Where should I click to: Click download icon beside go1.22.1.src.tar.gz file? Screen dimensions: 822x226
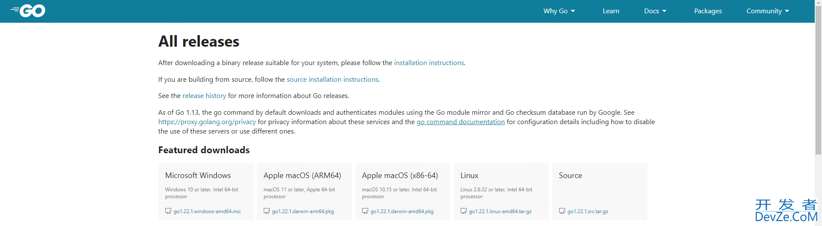(x=562, y=211)
